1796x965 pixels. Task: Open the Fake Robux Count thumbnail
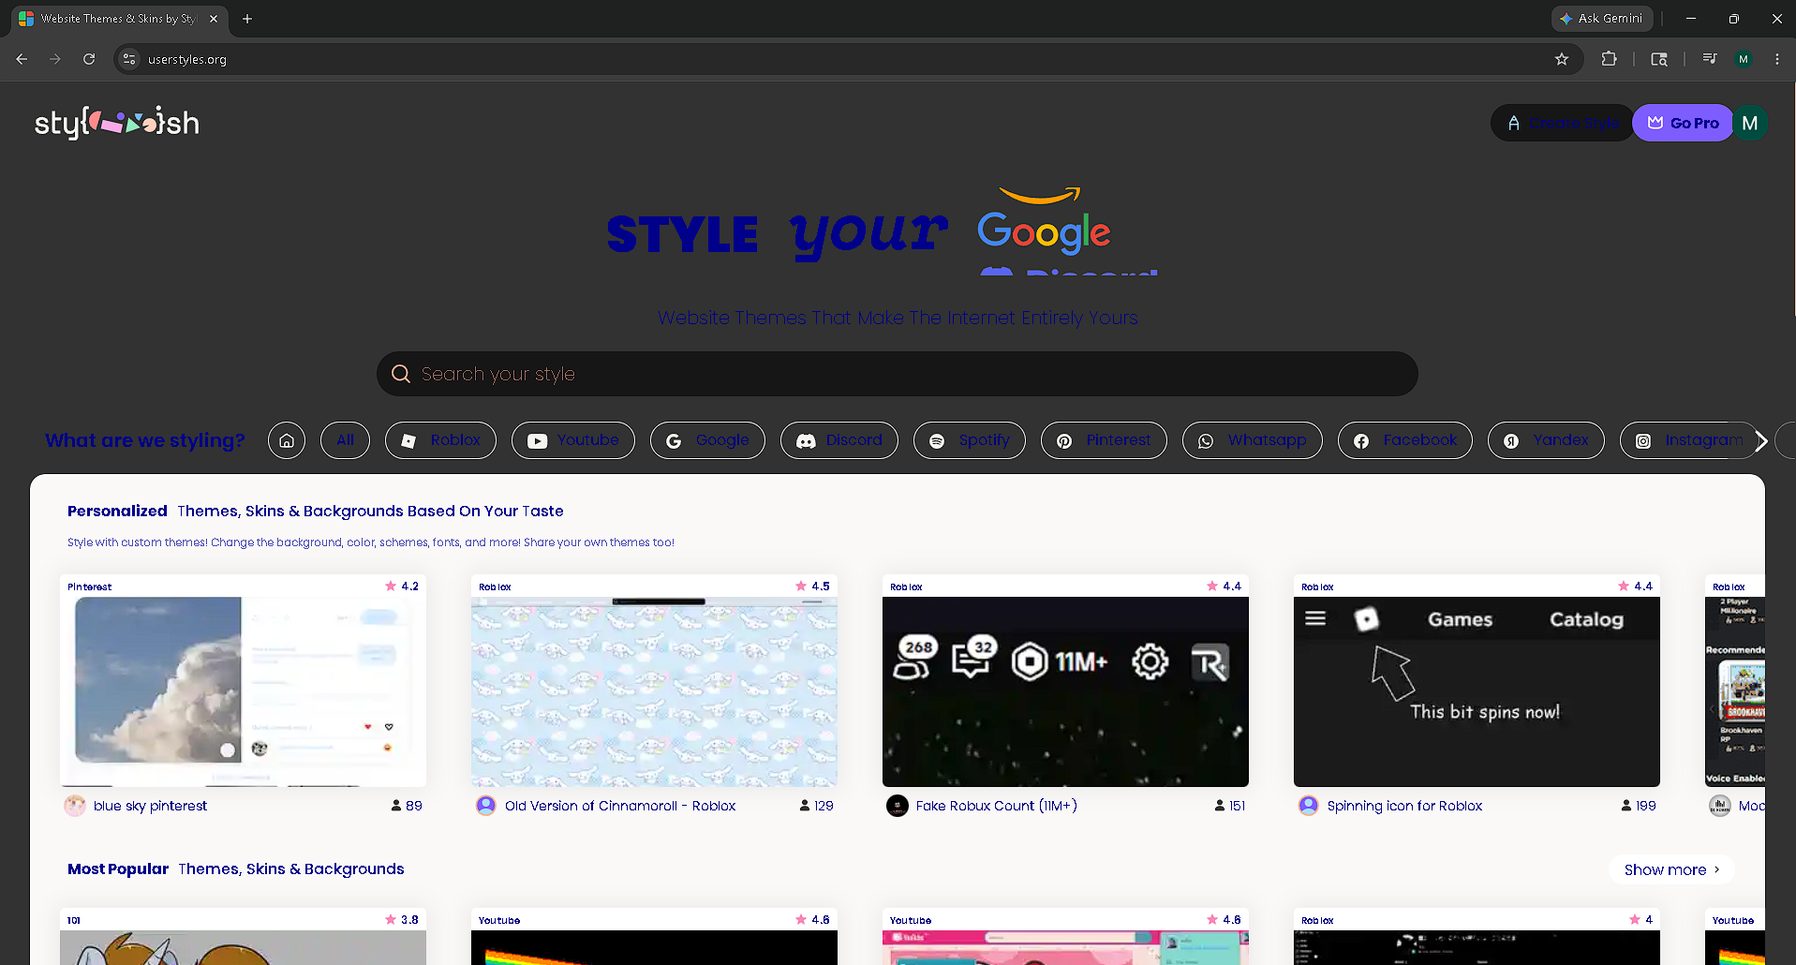pyautogui.click(x=1065, y=691)
